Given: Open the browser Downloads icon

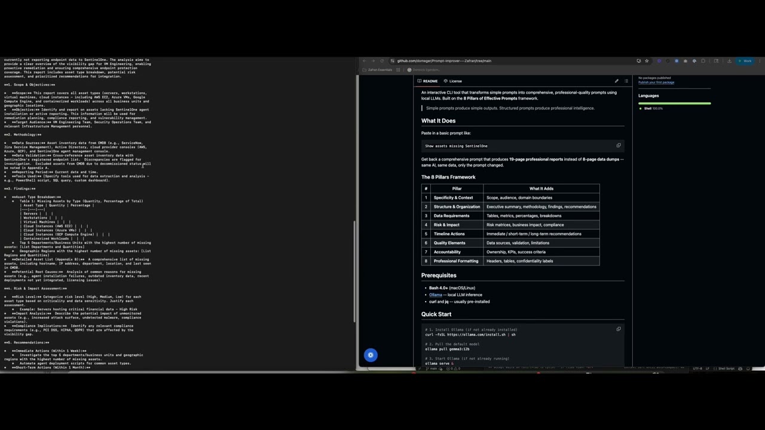Looking at the screenshot, I should click(729, 60).
